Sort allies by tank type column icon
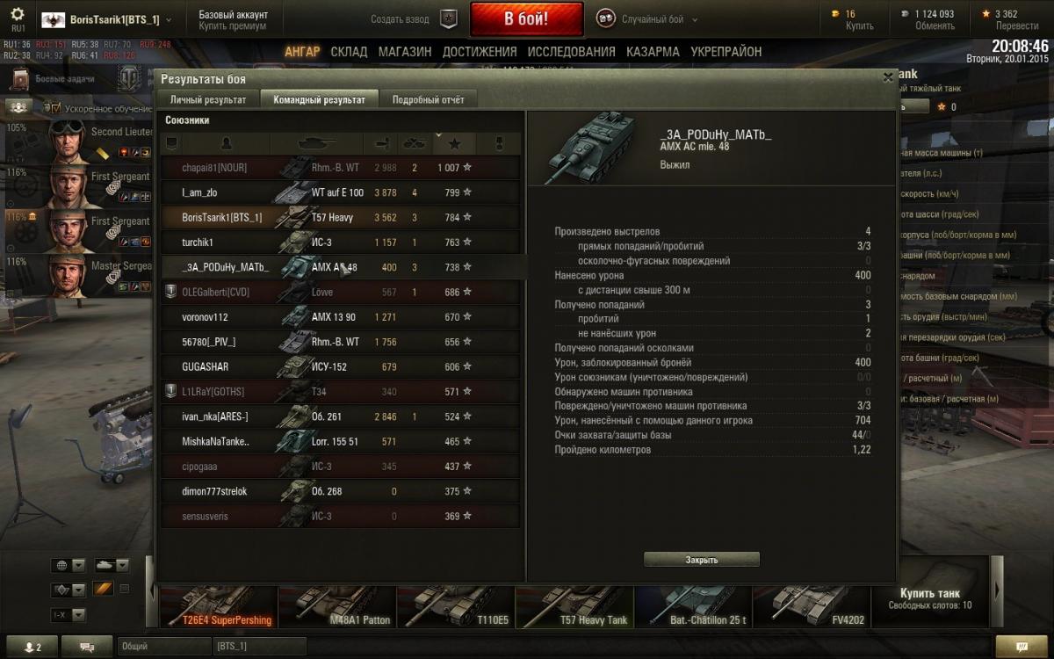Viewport: 1054px width, 659px height. 316,143
